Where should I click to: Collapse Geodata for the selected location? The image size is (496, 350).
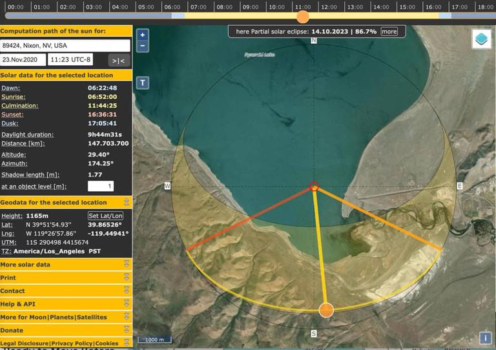click(66, 202)
